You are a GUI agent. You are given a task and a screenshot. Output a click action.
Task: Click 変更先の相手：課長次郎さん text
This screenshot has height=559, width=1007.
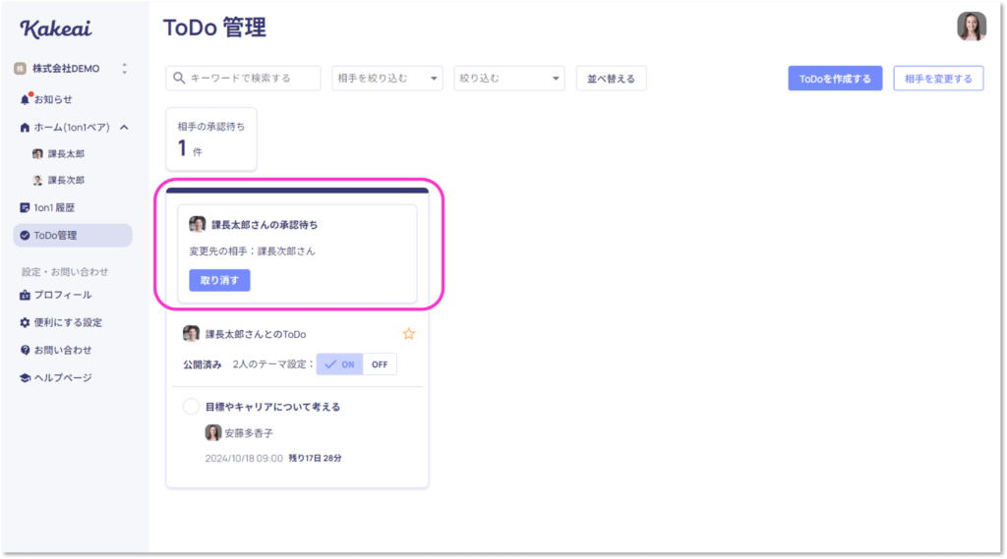point(253,252)
